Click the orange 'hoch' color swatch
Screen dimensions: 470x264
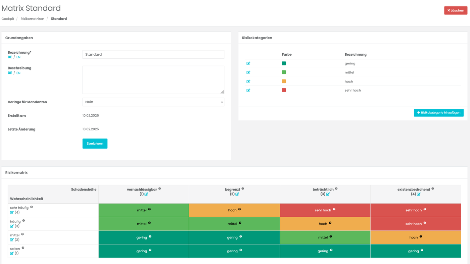[284, 81]
